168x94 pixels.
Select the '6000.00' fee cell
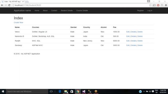coord(116,41)
